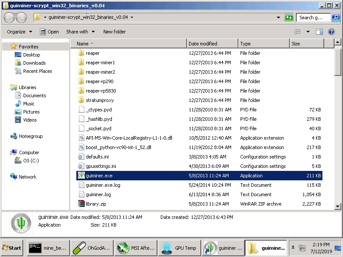Open the mine_be... command prompt taskbar item
The width and height of the screenshot is (343, 257).
(x=48, y=248)
